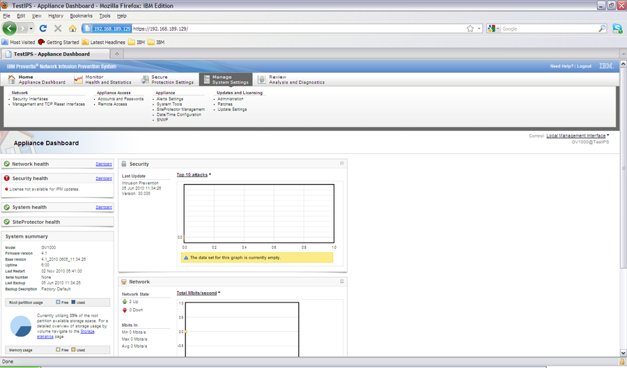Open the tab list dropdown arrow

click(623, 54)
